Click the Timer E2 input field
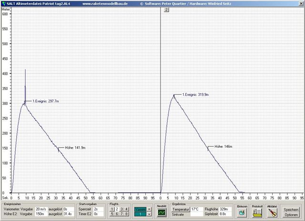This screenshot has height=221, width=305. point(98,214)
